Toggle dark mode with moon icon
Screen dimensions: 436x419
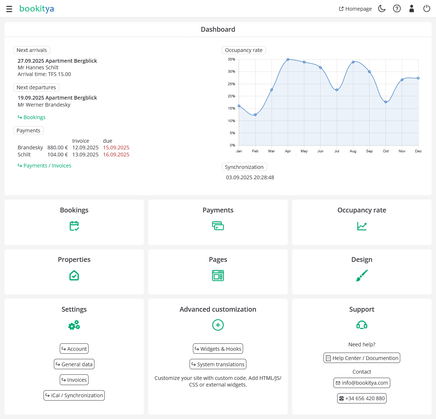pos(382,9)
